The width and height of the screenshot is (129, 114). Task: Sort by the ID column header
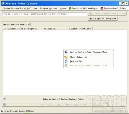pos(5,29)
